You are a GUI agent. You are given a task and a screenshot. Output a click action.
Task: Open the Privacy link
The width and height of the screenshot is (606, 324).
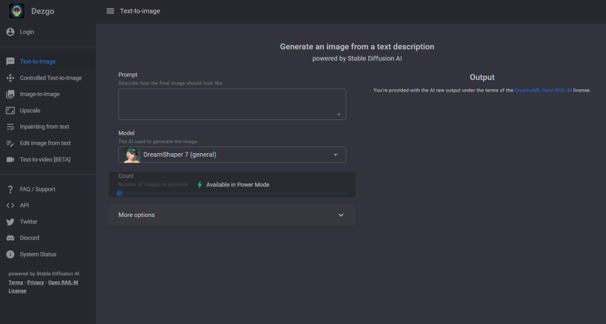[x=36, y=282]
